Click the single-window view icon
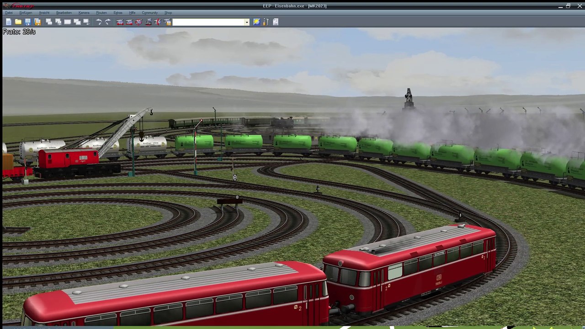585x329 pixels. [68, 22]
